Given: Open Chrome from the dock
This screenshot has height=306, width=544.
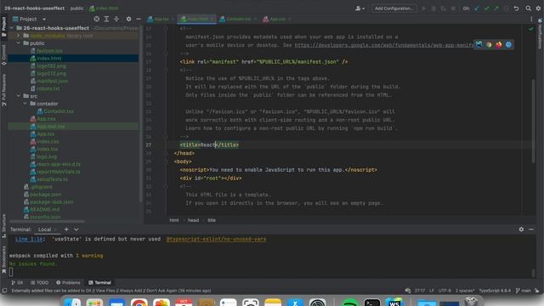Looking at the screenshot, I should click(x=139, y=303).
